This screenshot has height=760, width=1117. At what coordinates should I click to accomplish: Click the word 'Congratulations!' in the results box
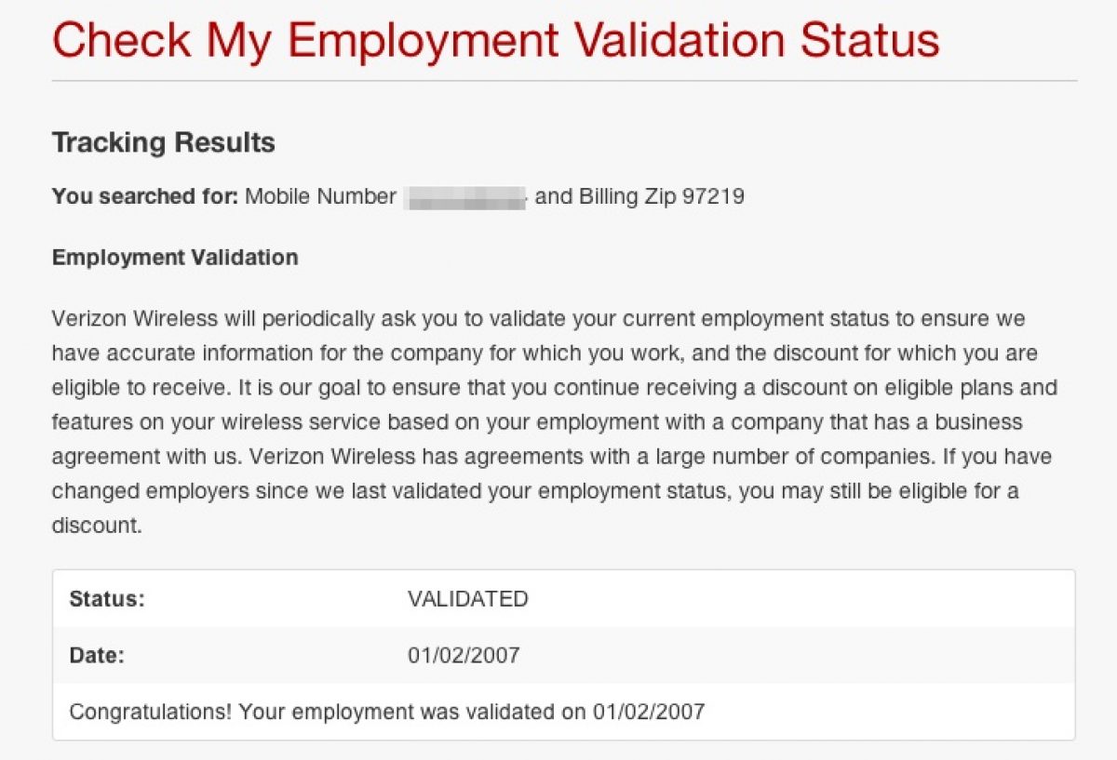[151, 713]
